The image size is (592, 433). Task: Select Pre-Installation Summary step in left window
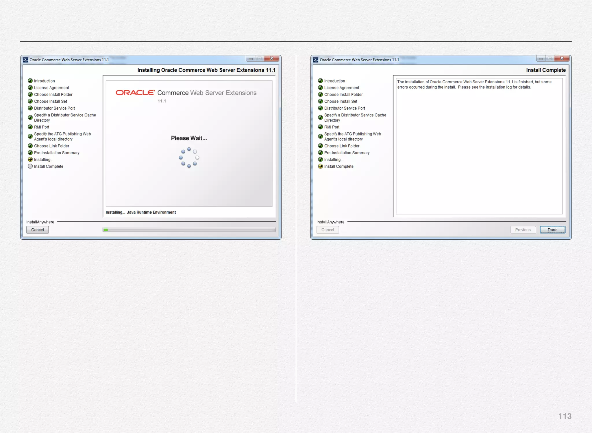[x=57, y=153]
